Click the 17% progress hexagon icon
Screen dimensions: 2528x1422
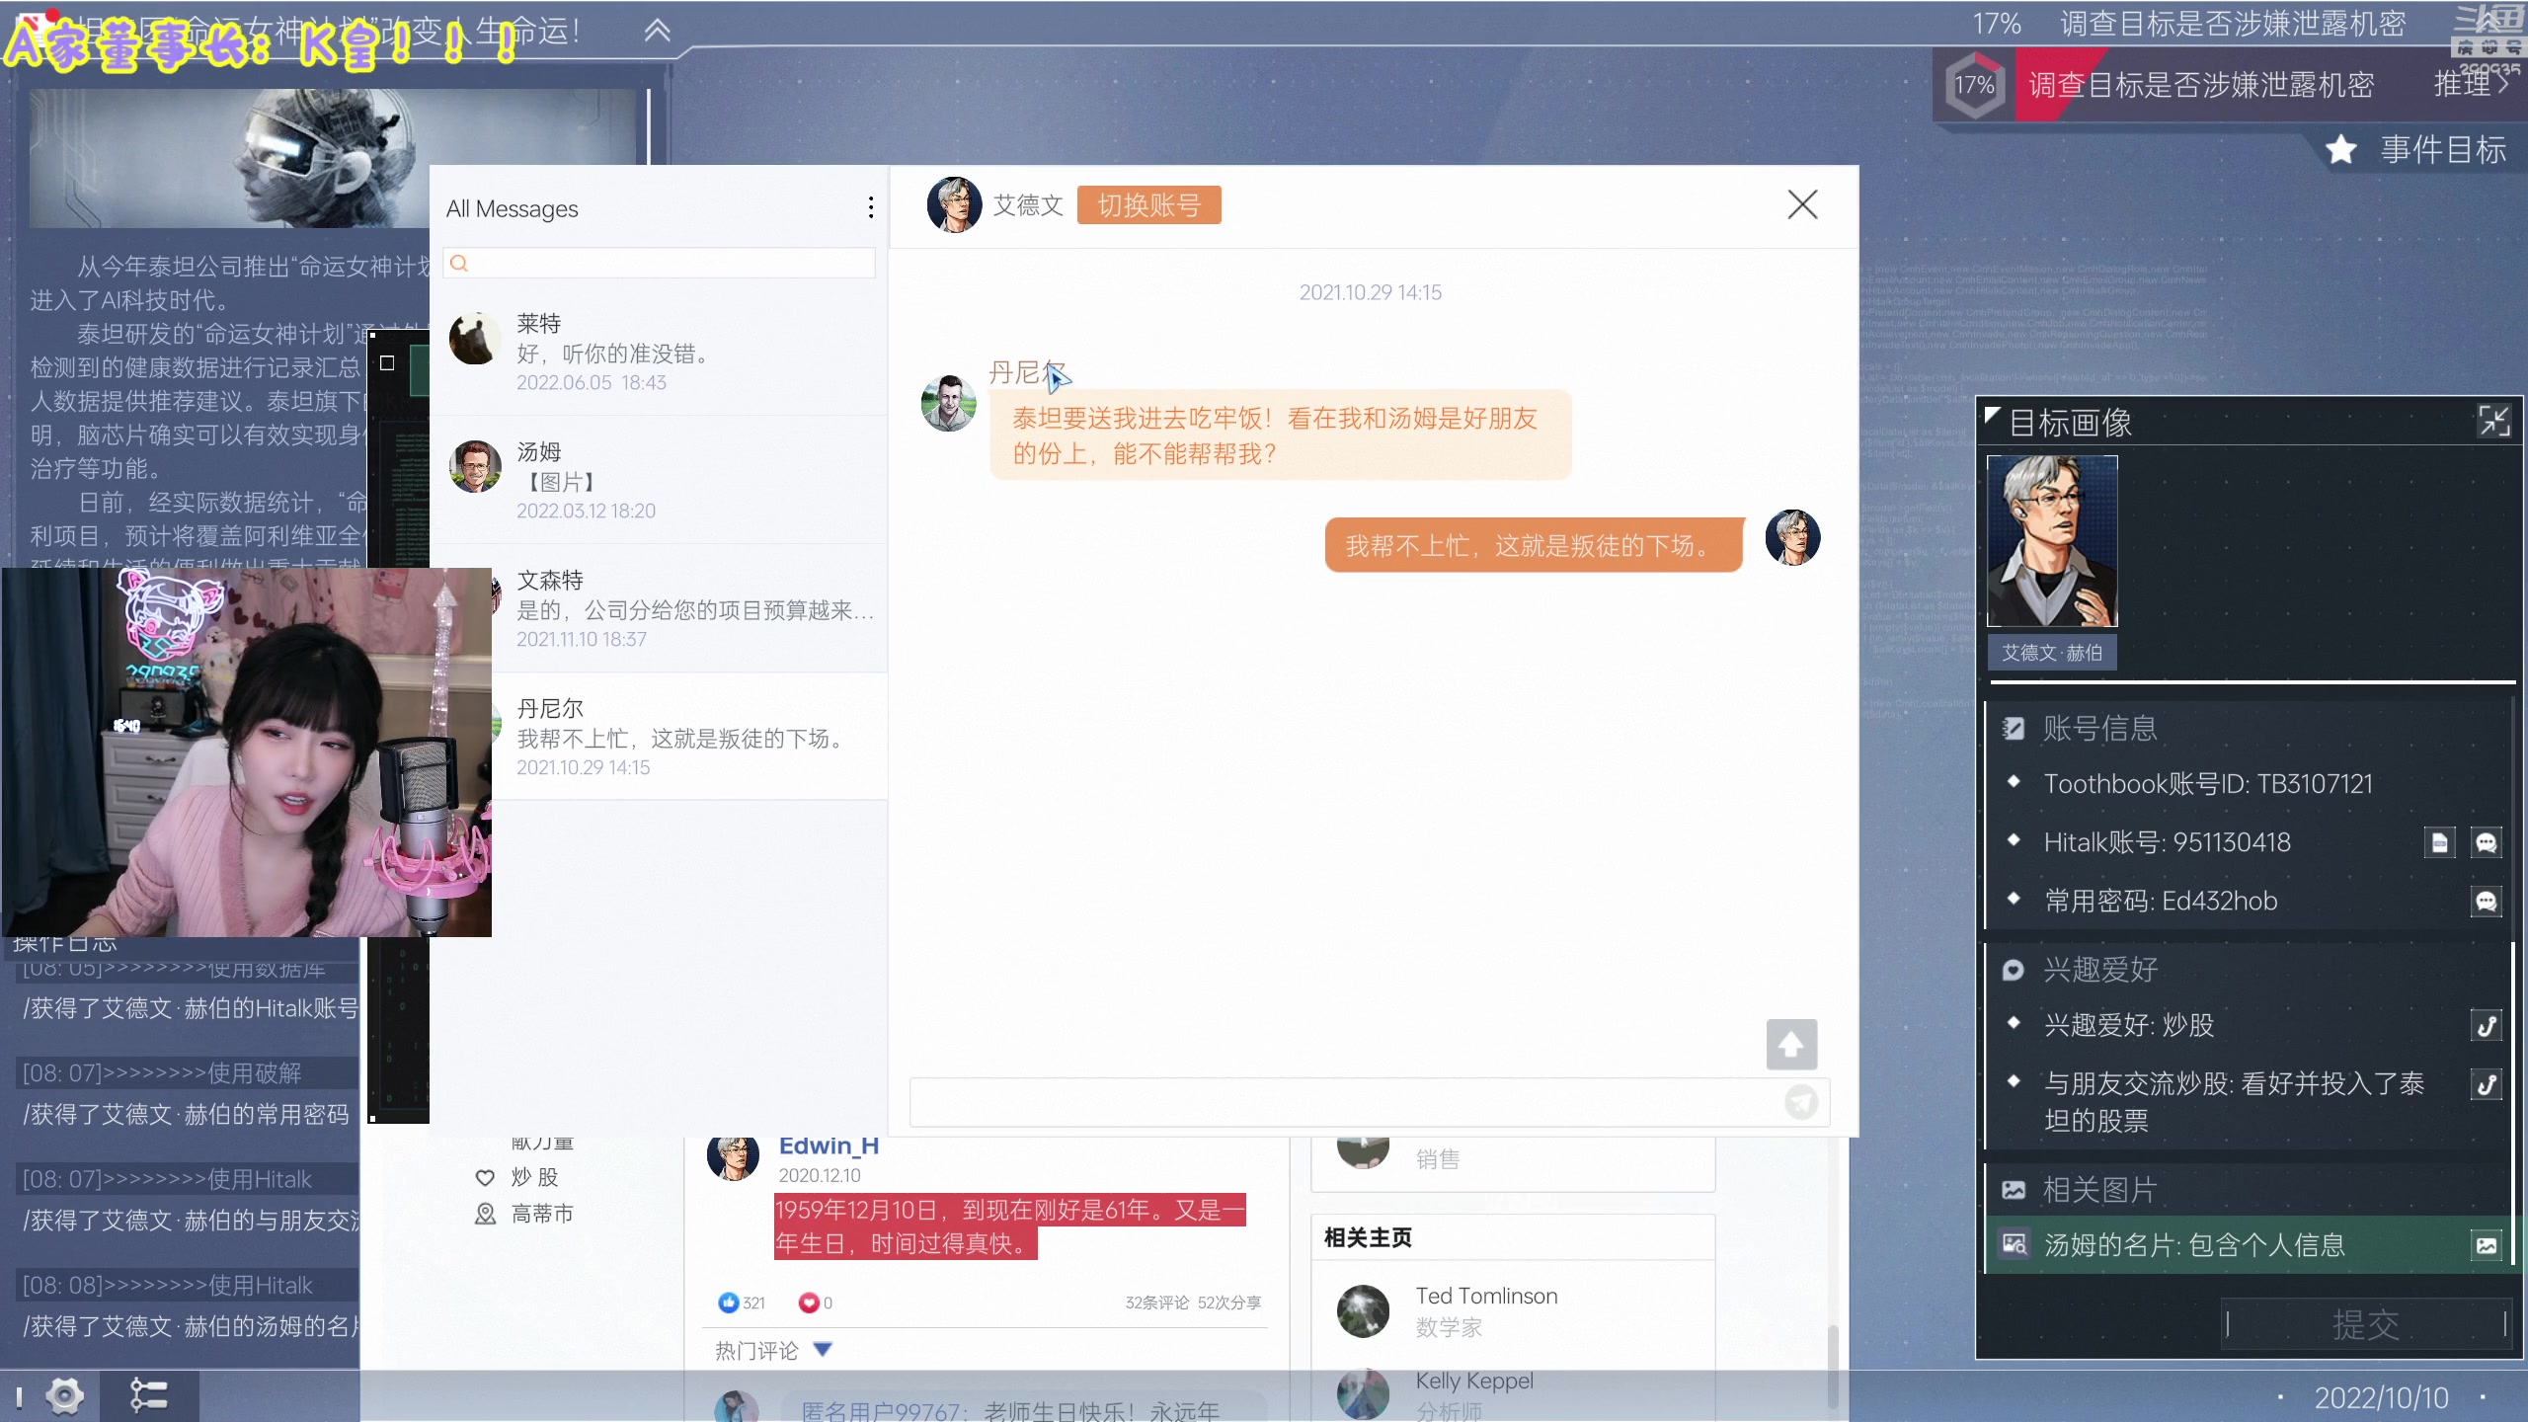coord(1974,85)
